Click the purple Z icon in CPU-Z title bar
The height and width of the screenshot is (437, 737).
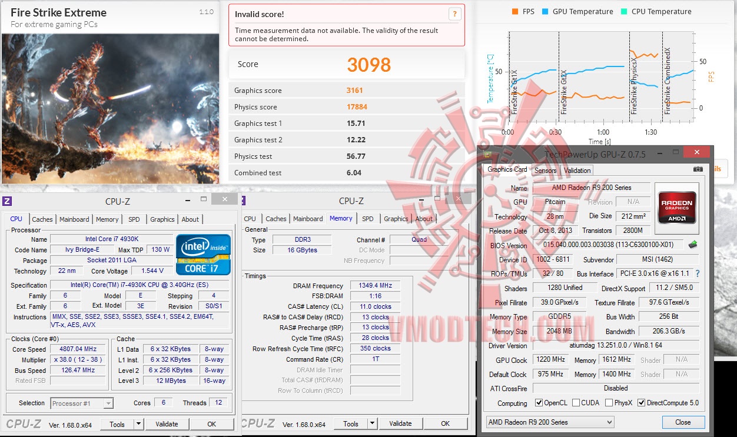(x=7, y=201)
